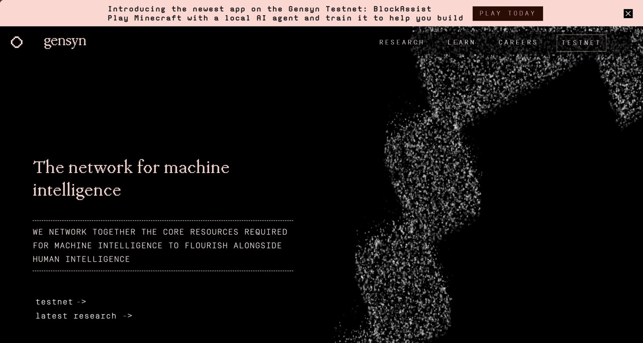
Task: Follow the 'latest research ->' link
Action: 84,316
